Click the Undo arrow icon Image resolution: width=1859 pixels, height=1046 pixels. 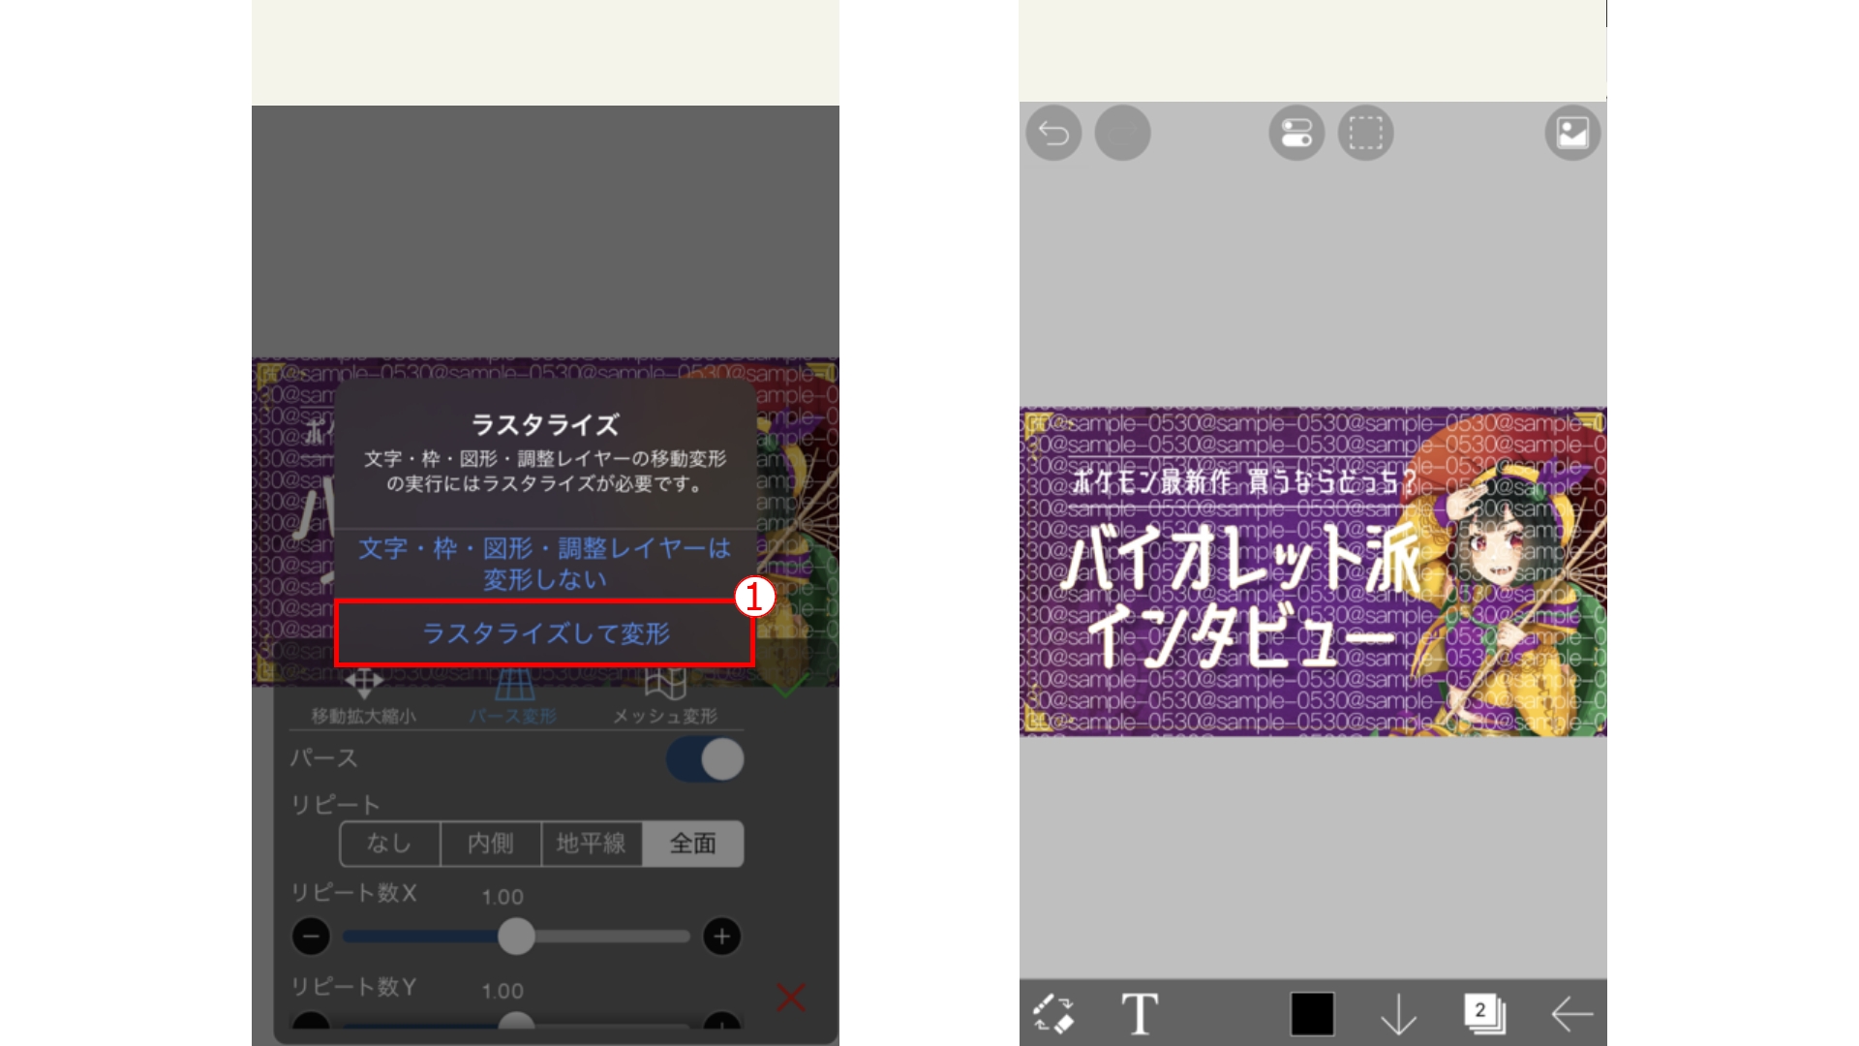[x=1053, y=133]
